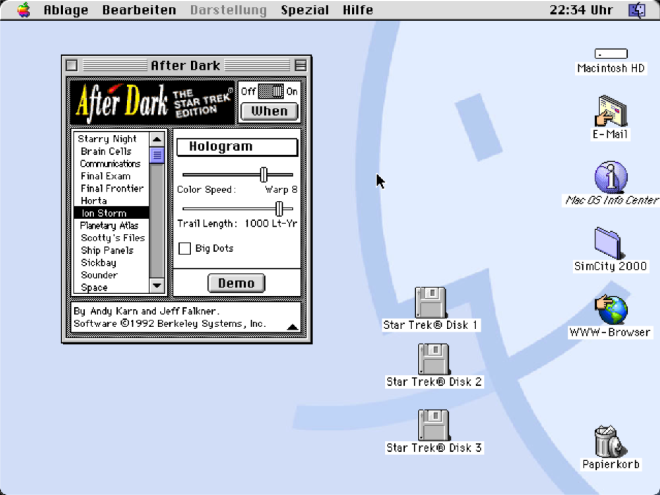Image resolution: width=660 pixels, height=495 pixels.
Task: Open the Spezial menu
Action: point(305,10)
